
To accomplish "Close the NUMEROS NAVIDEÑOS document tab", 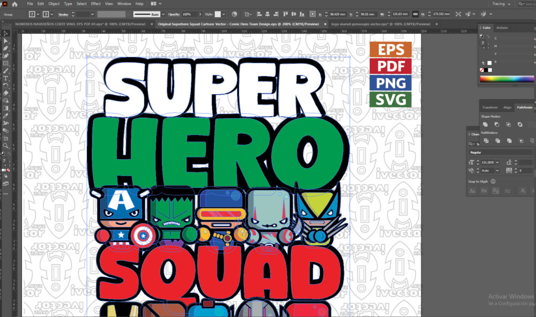I will [152, 24].
